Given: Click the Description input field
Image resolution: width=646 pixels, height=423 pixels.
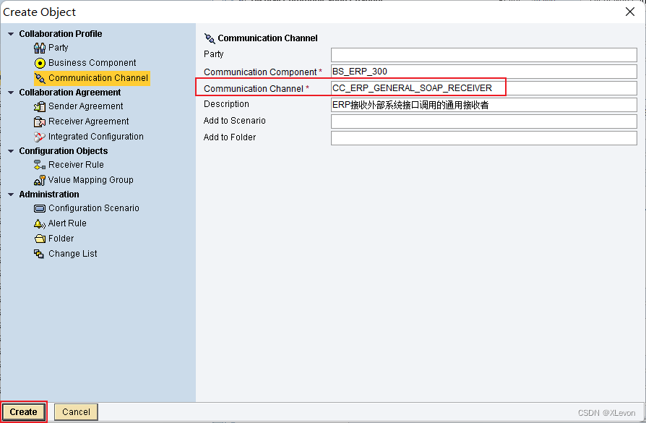Looking at the screenshot, I should pos(483,103).
